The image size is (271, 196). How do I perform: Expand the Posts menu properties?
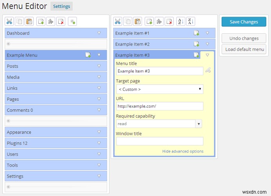pyautogui.click(x=99, y=66)
